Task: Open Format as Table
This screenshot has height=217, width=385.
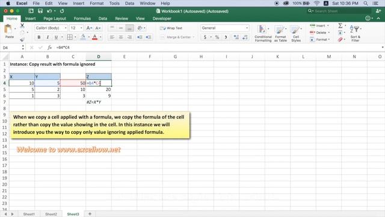Action: pyautogui.click(x=280, y=33)
